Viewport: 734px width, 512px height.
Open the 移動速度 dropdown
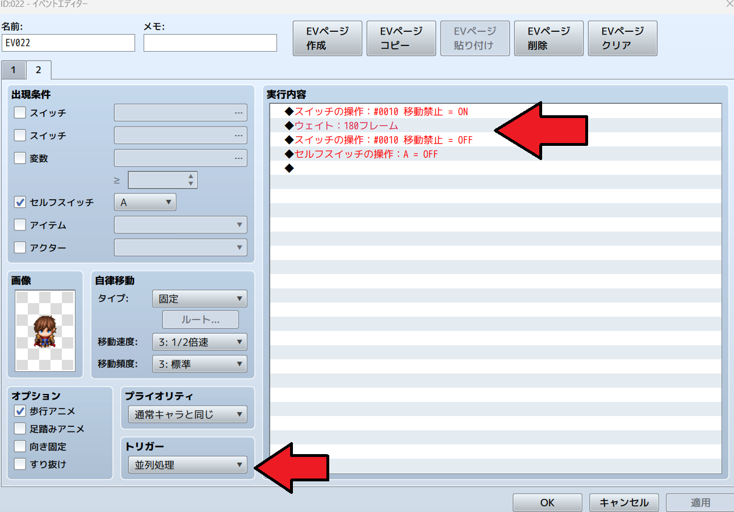click(x=200, y=342)
